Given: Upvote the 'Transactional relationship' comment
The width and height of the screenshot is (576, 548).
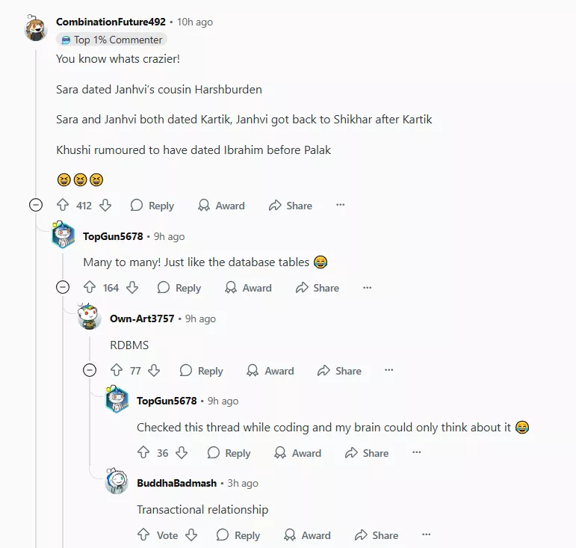Looking at the screenshot, I should 143,535.
